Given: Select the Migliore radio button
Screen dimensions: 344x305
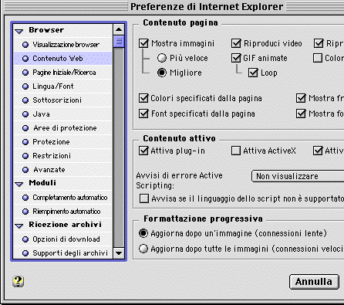Looking at the screenshot, I should tap(162, 73).
